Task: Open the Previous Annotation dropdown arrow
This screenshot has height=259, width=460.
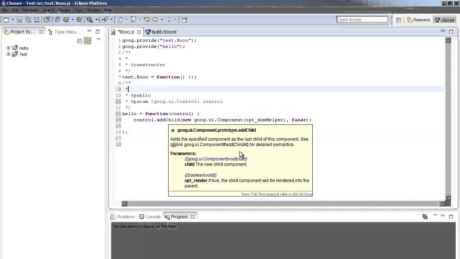Action: click(140, 20)
